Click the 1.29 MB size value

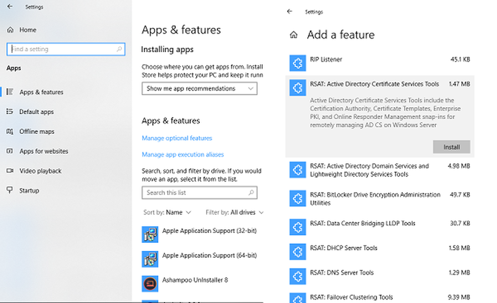(x=459, y=273)
